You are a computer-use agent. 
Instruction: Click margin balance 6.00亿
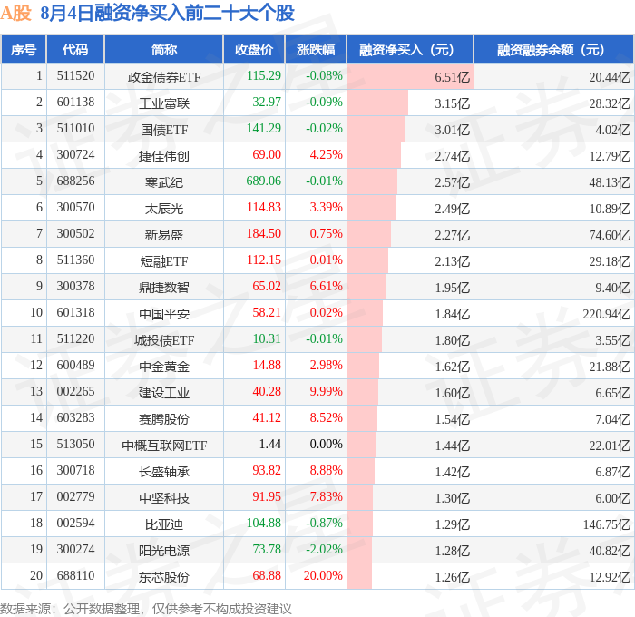pyautogui.click(x=612, y=498)
